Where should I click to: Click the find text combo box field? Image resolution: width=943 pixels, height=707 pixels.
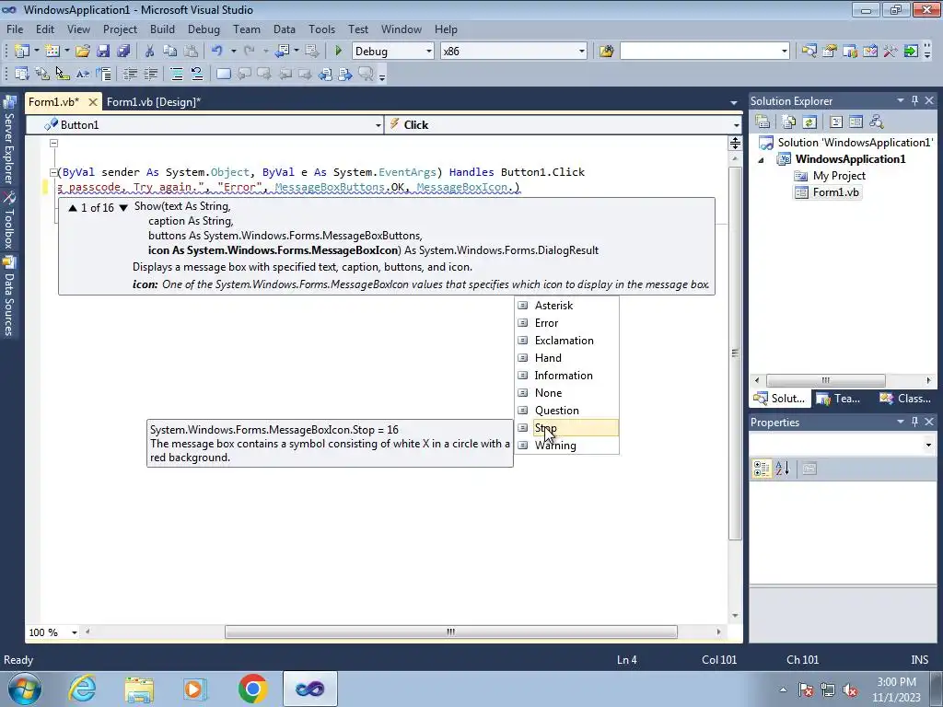click(x=700, y=52)
